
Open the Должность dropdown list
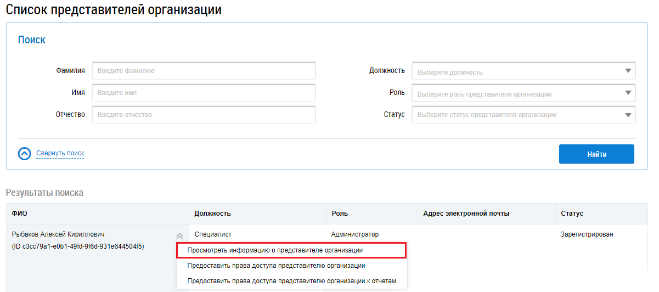click(x=523, y=71)
